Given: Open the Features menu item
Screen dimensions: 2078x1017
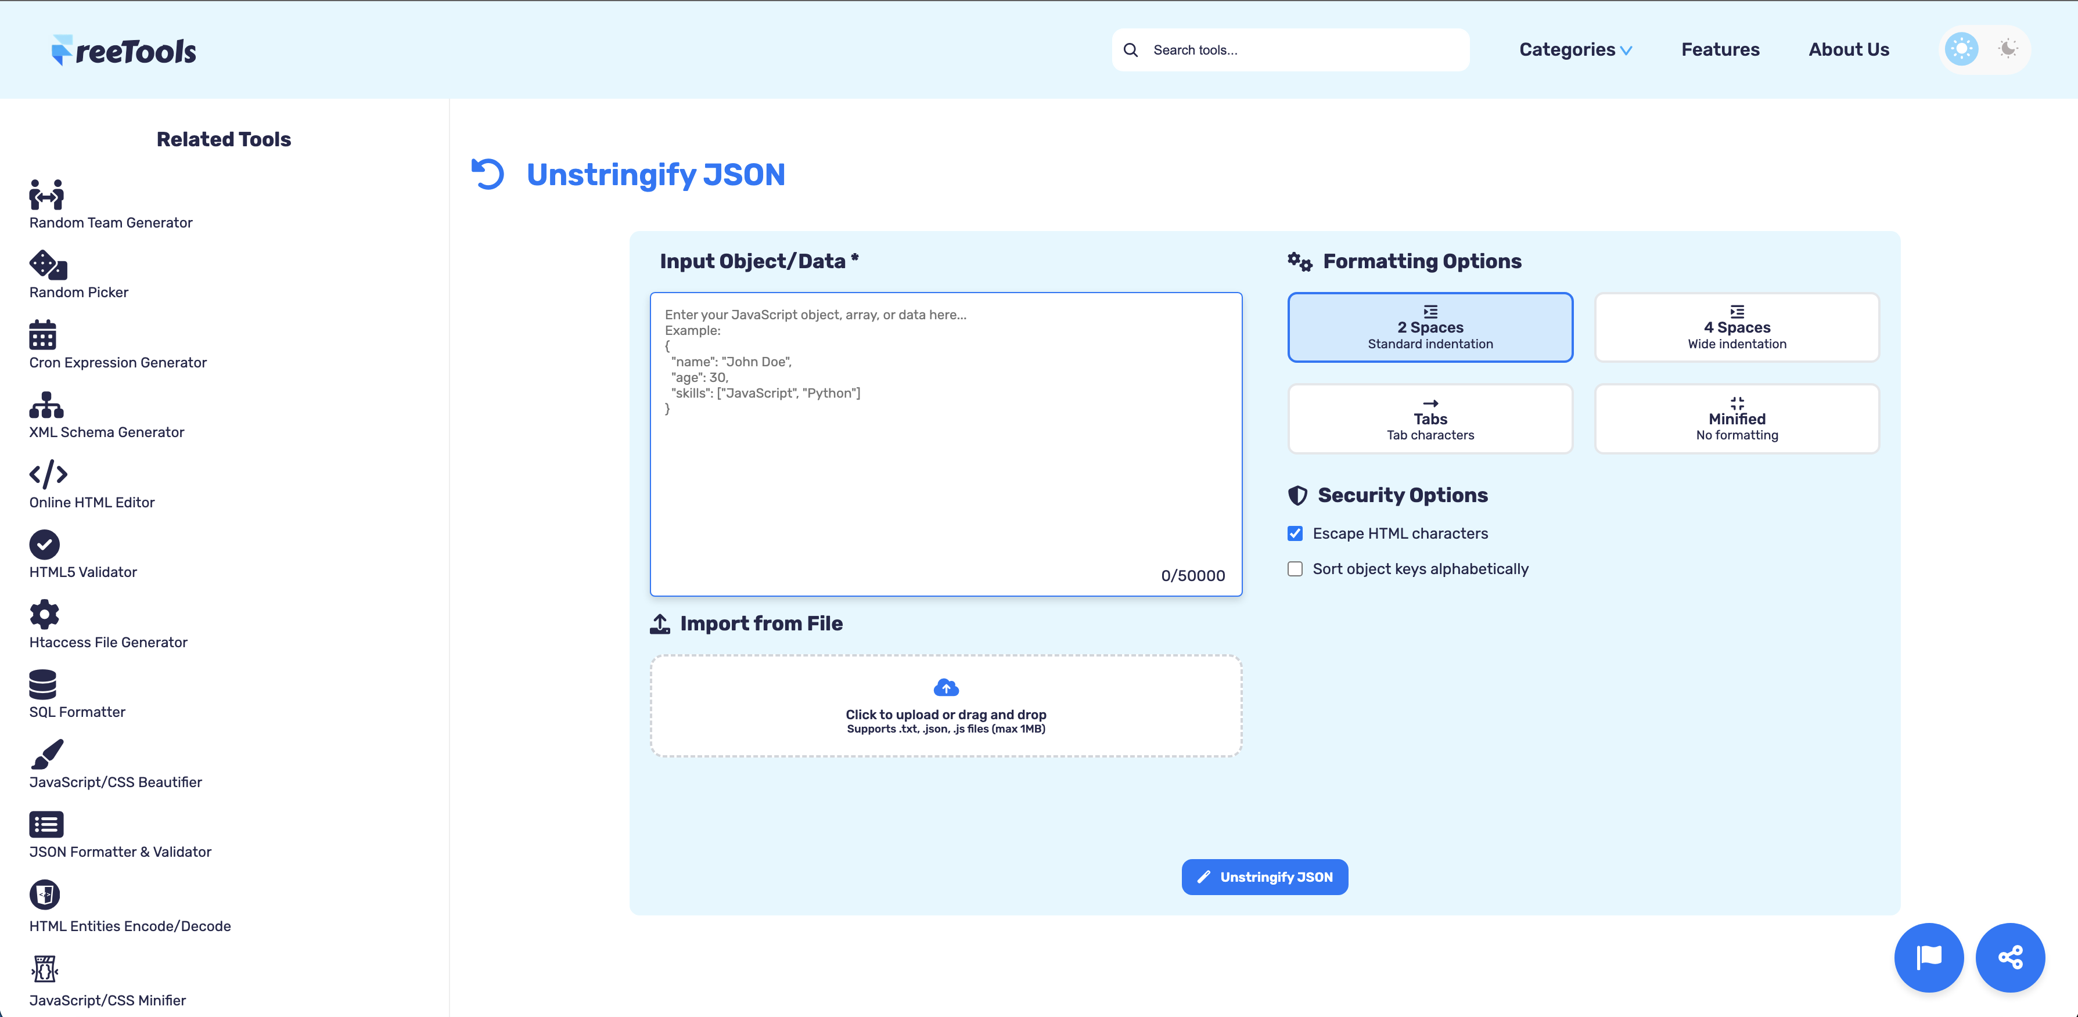Looking at the screenshot, I should click(x=1720, y=49).
